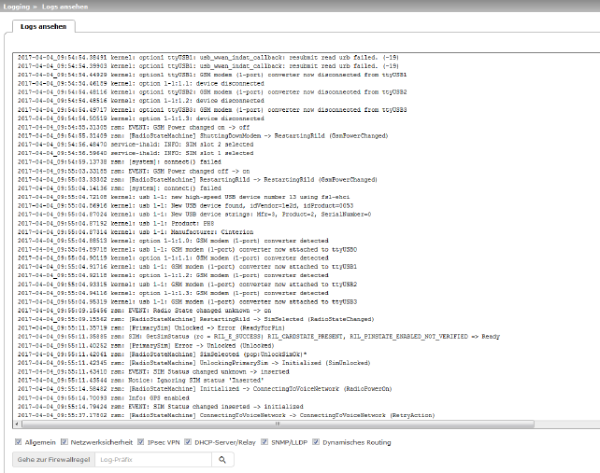Click log line 'RestartingRild -> SimSelected (RadioStateChanged)'
Screen dimensions: 600x473
pos(196,319)
